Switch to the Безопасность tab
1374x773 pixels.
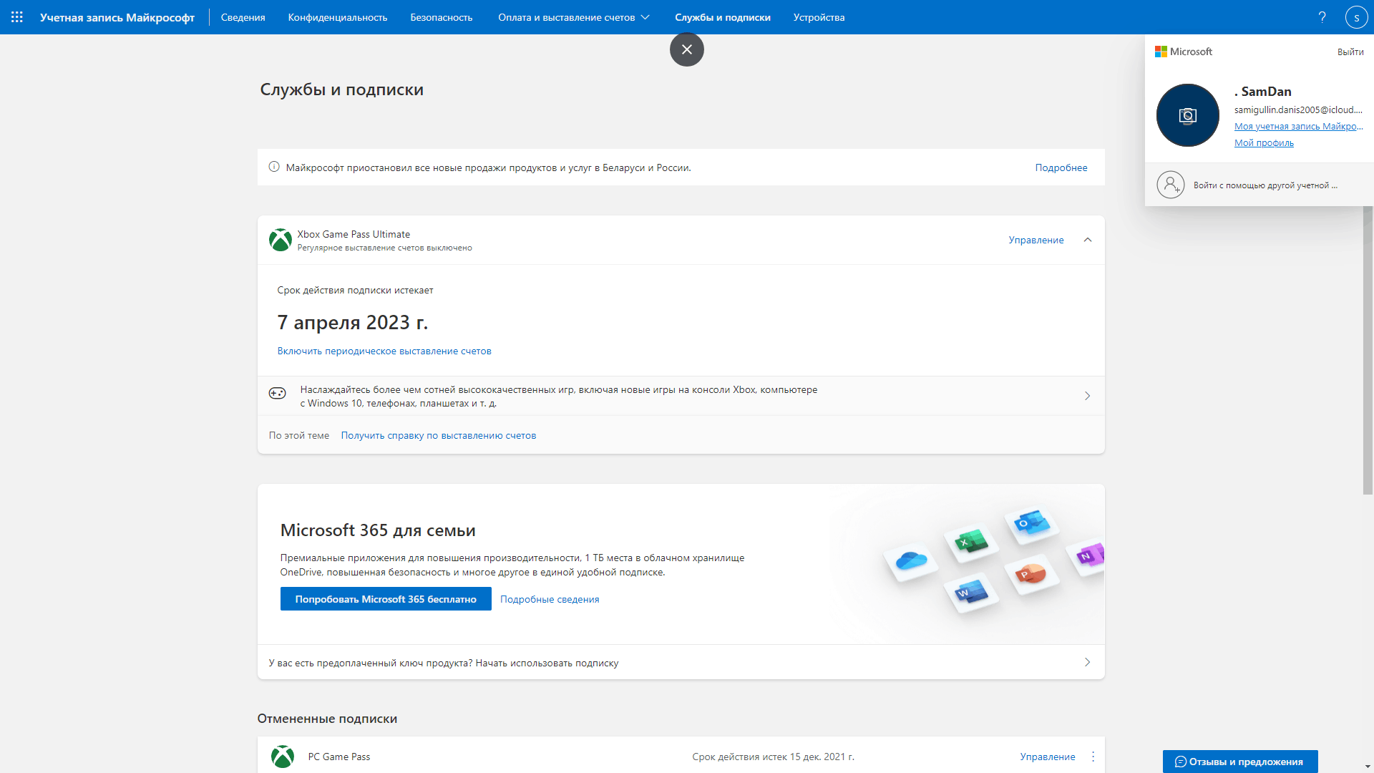click(442, 17)
